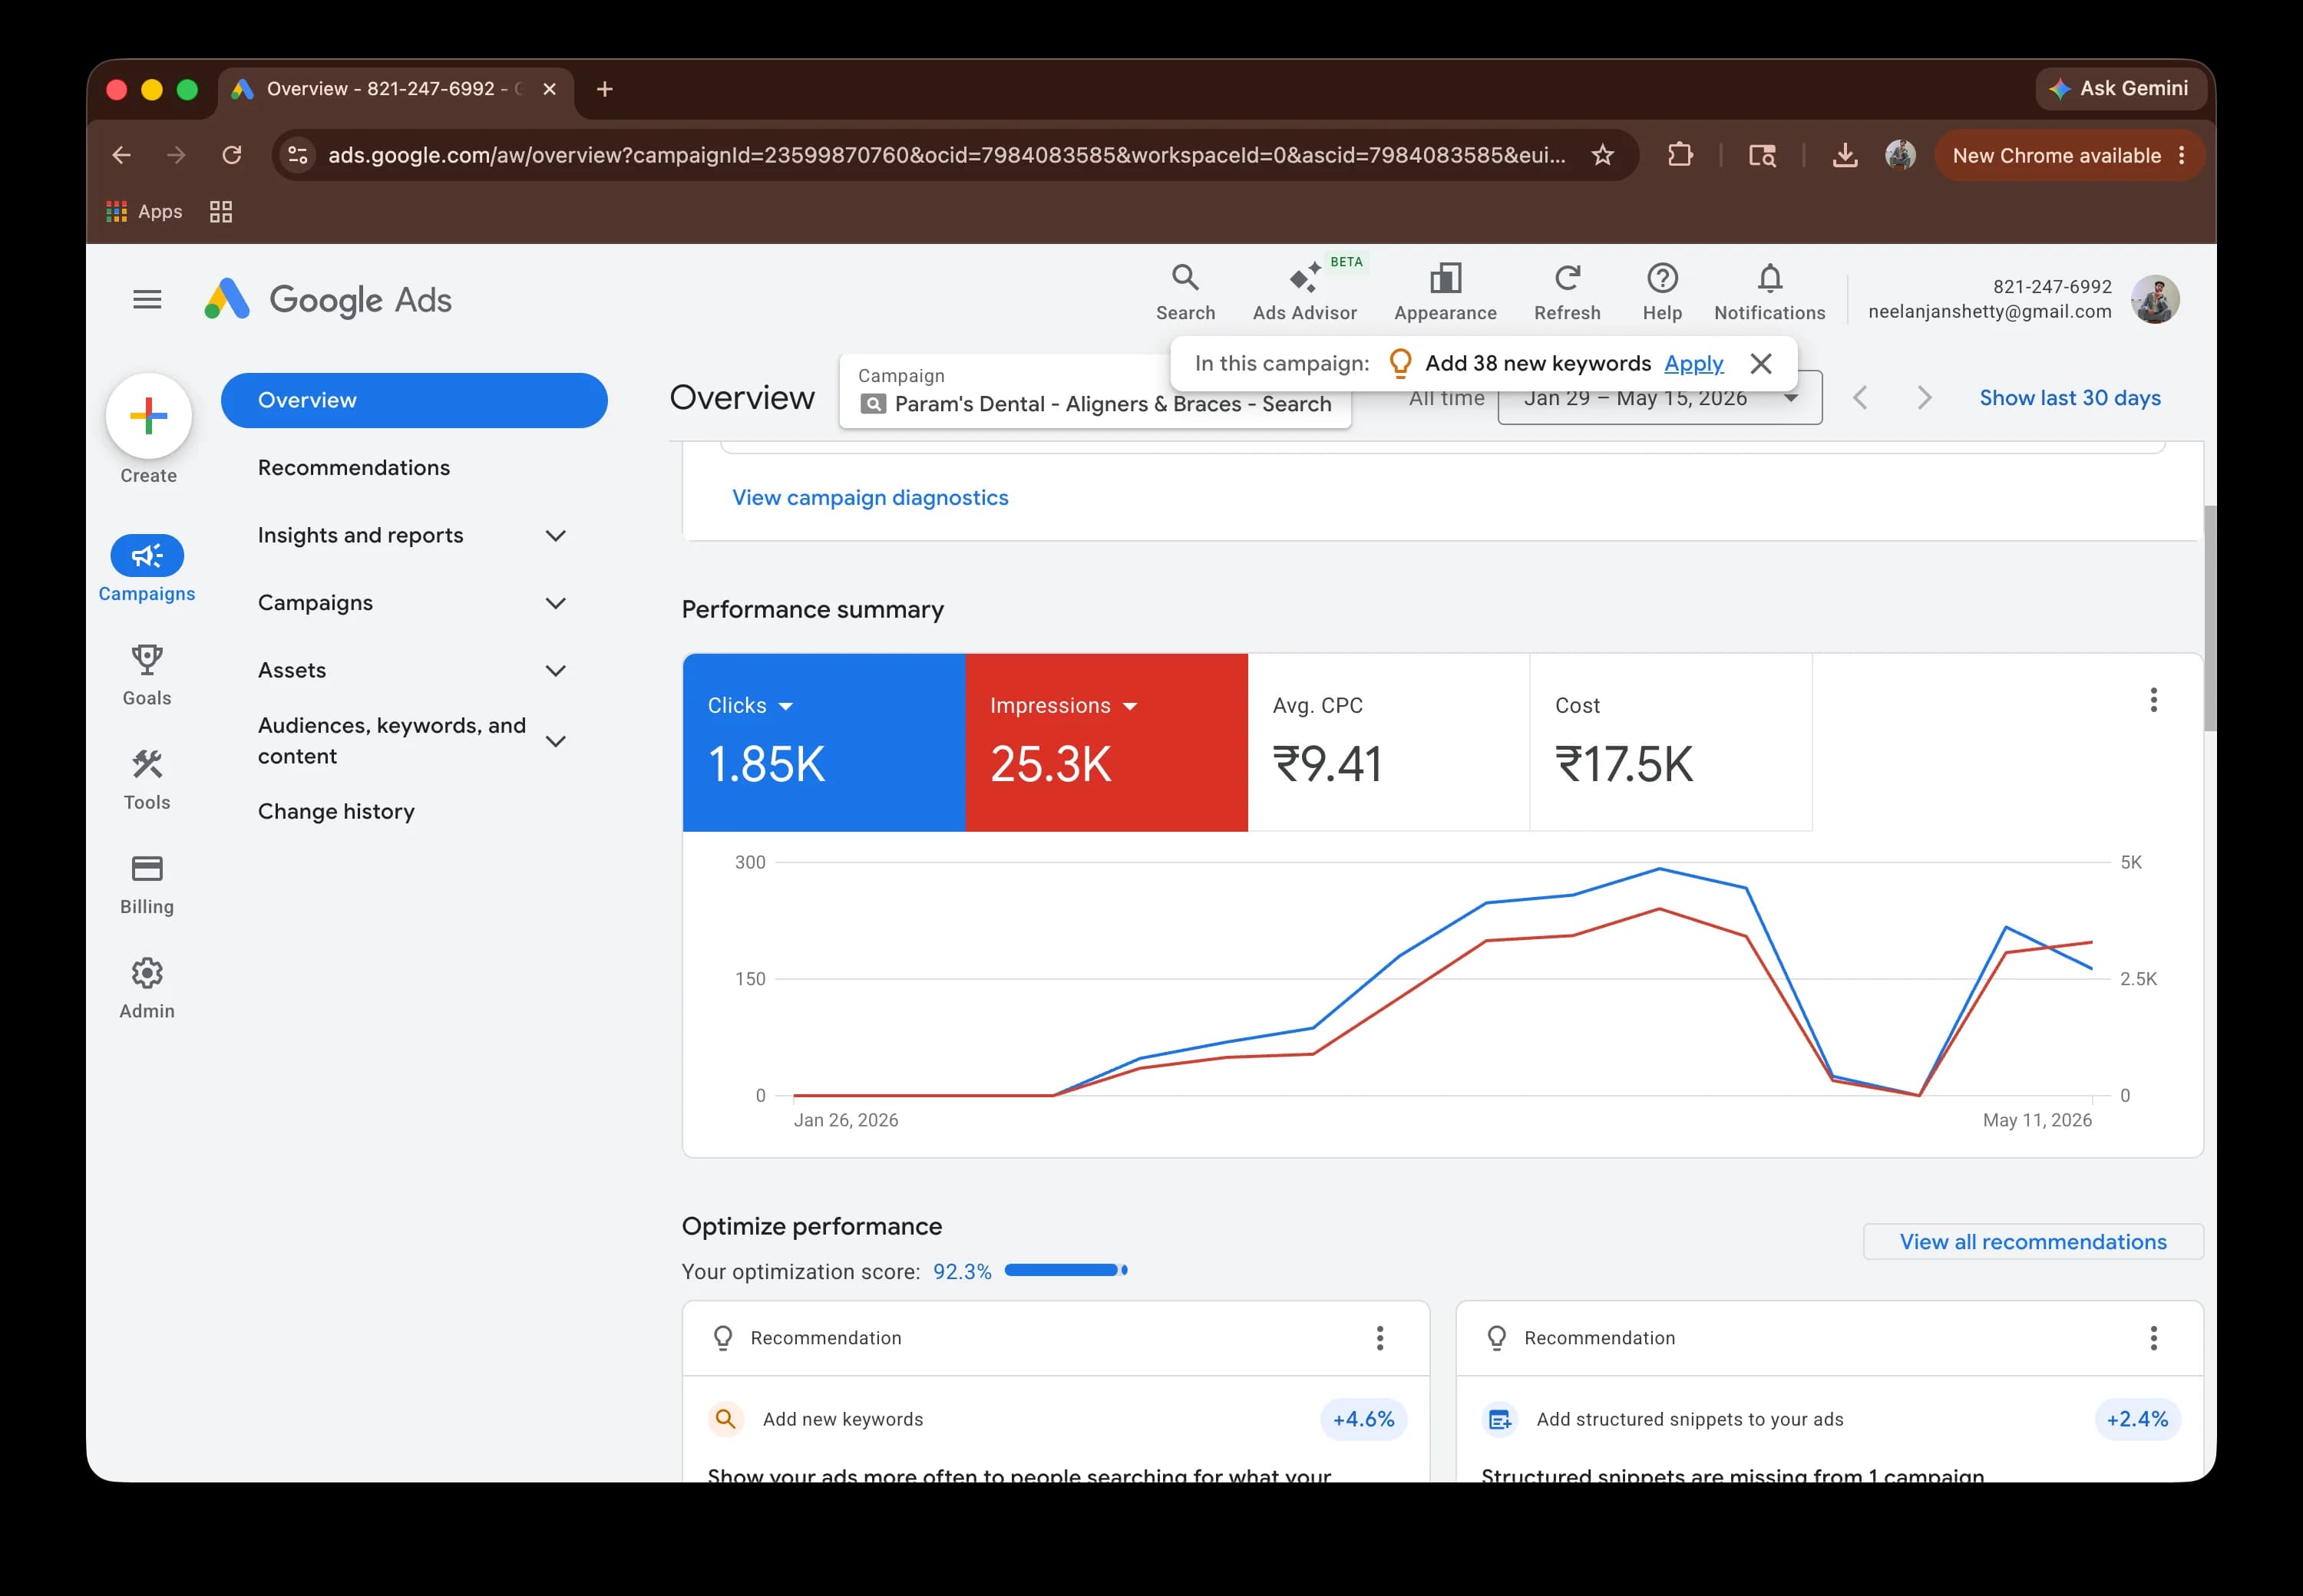Open the bookmark grid icon beside Apps
The image size is (2303, 1596).
coord(221,211)
